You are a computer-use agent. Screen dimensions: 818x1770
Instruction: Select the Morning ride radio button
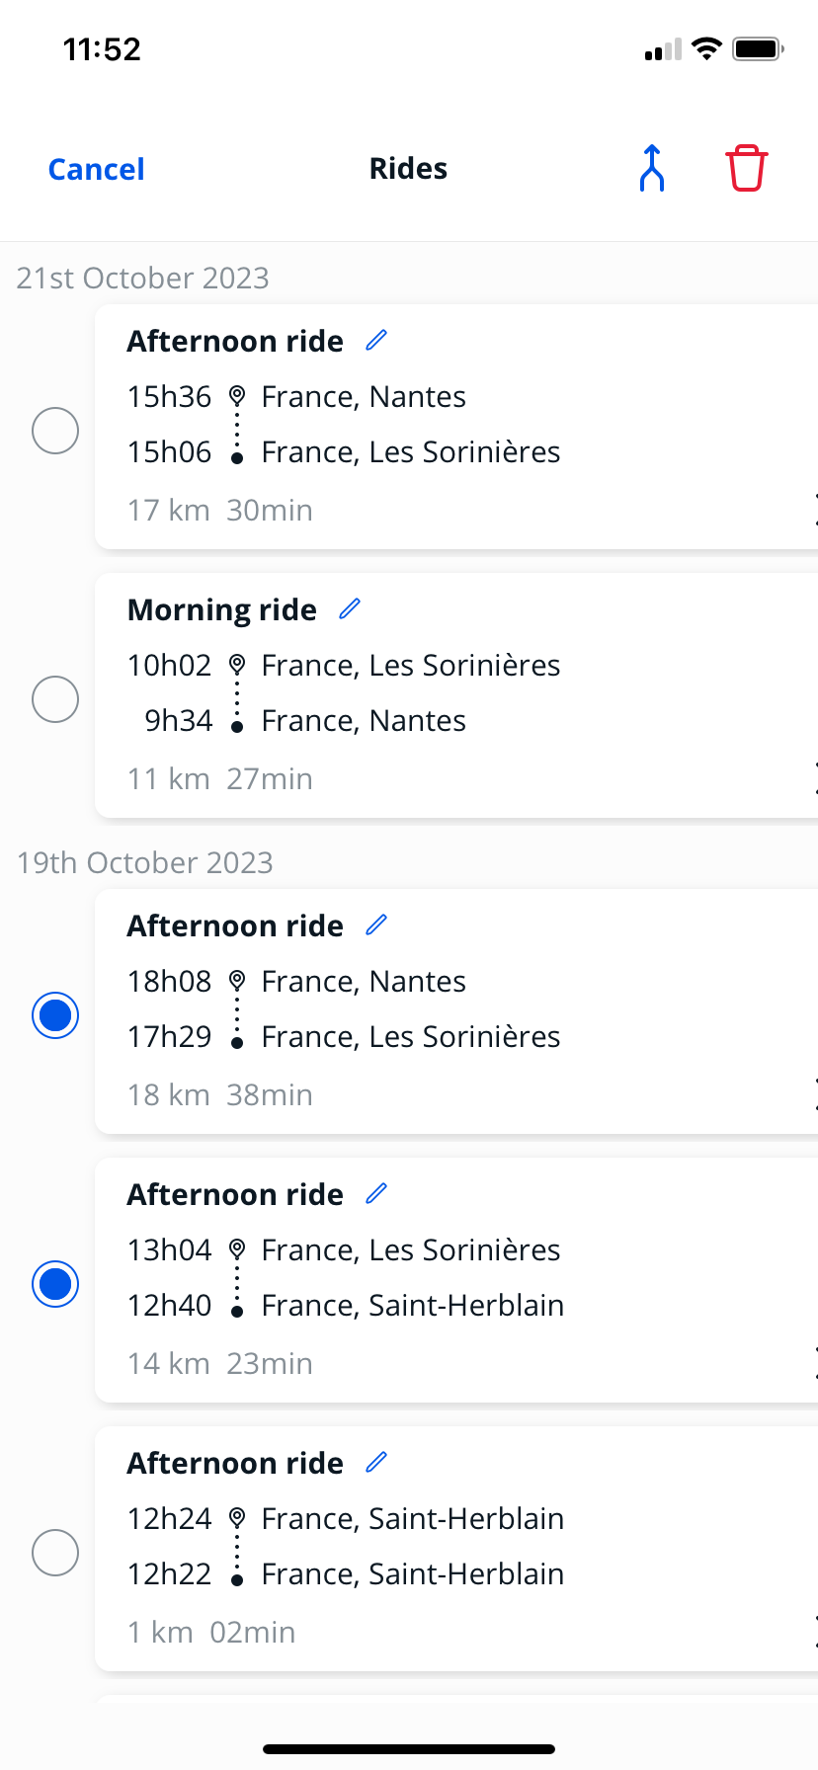[55, 699]
